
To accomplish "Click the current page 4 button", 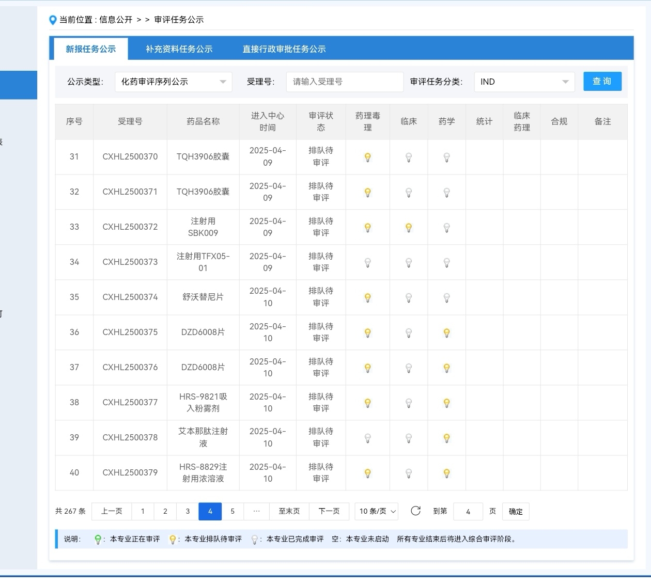I will pos(210,511).
